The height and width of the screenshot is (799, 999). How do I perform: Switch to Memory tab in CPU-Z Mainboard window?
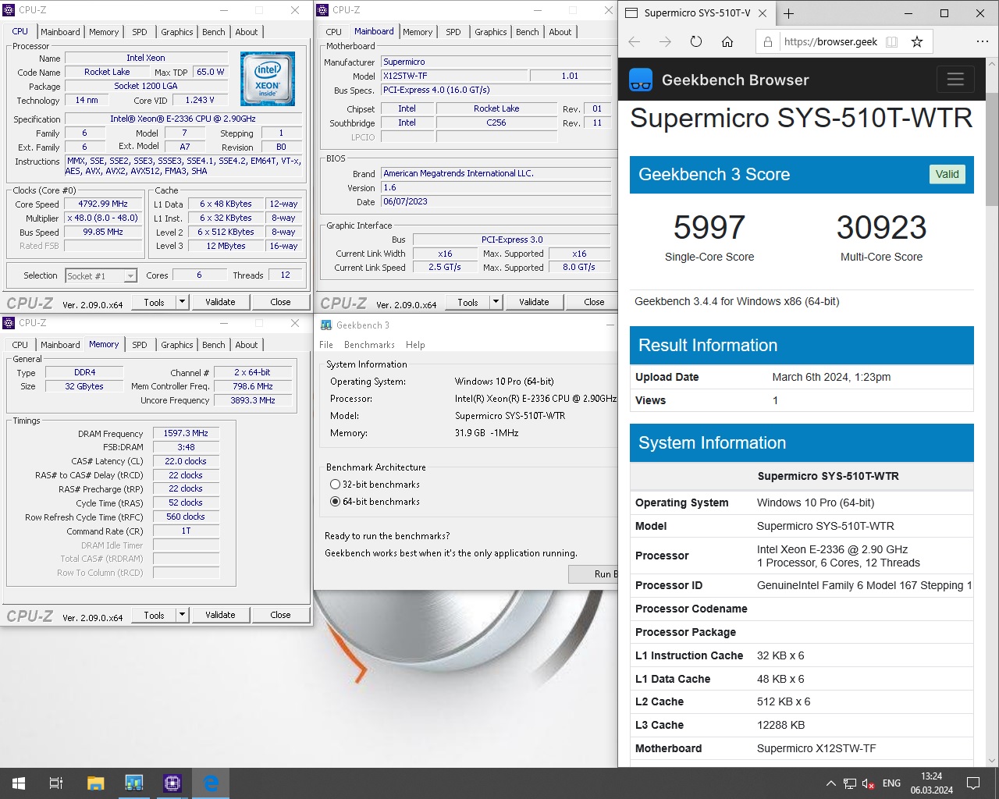pyautogui.click(x=418, y=32)
